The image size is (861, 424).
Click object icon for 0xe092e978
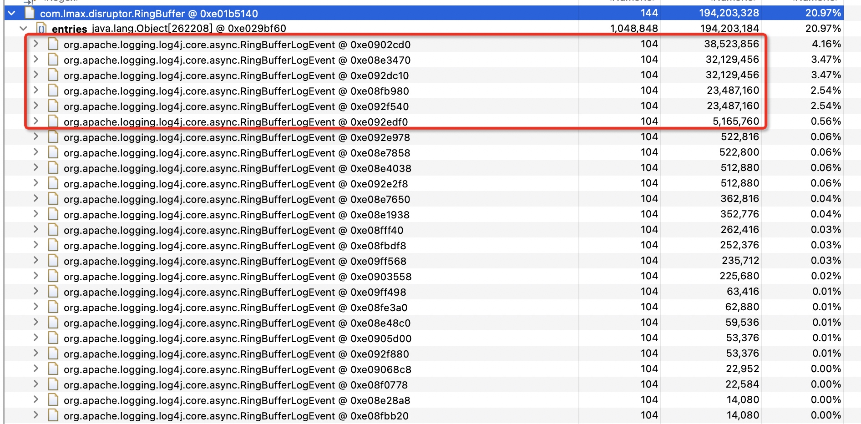[x=53, y=137]
